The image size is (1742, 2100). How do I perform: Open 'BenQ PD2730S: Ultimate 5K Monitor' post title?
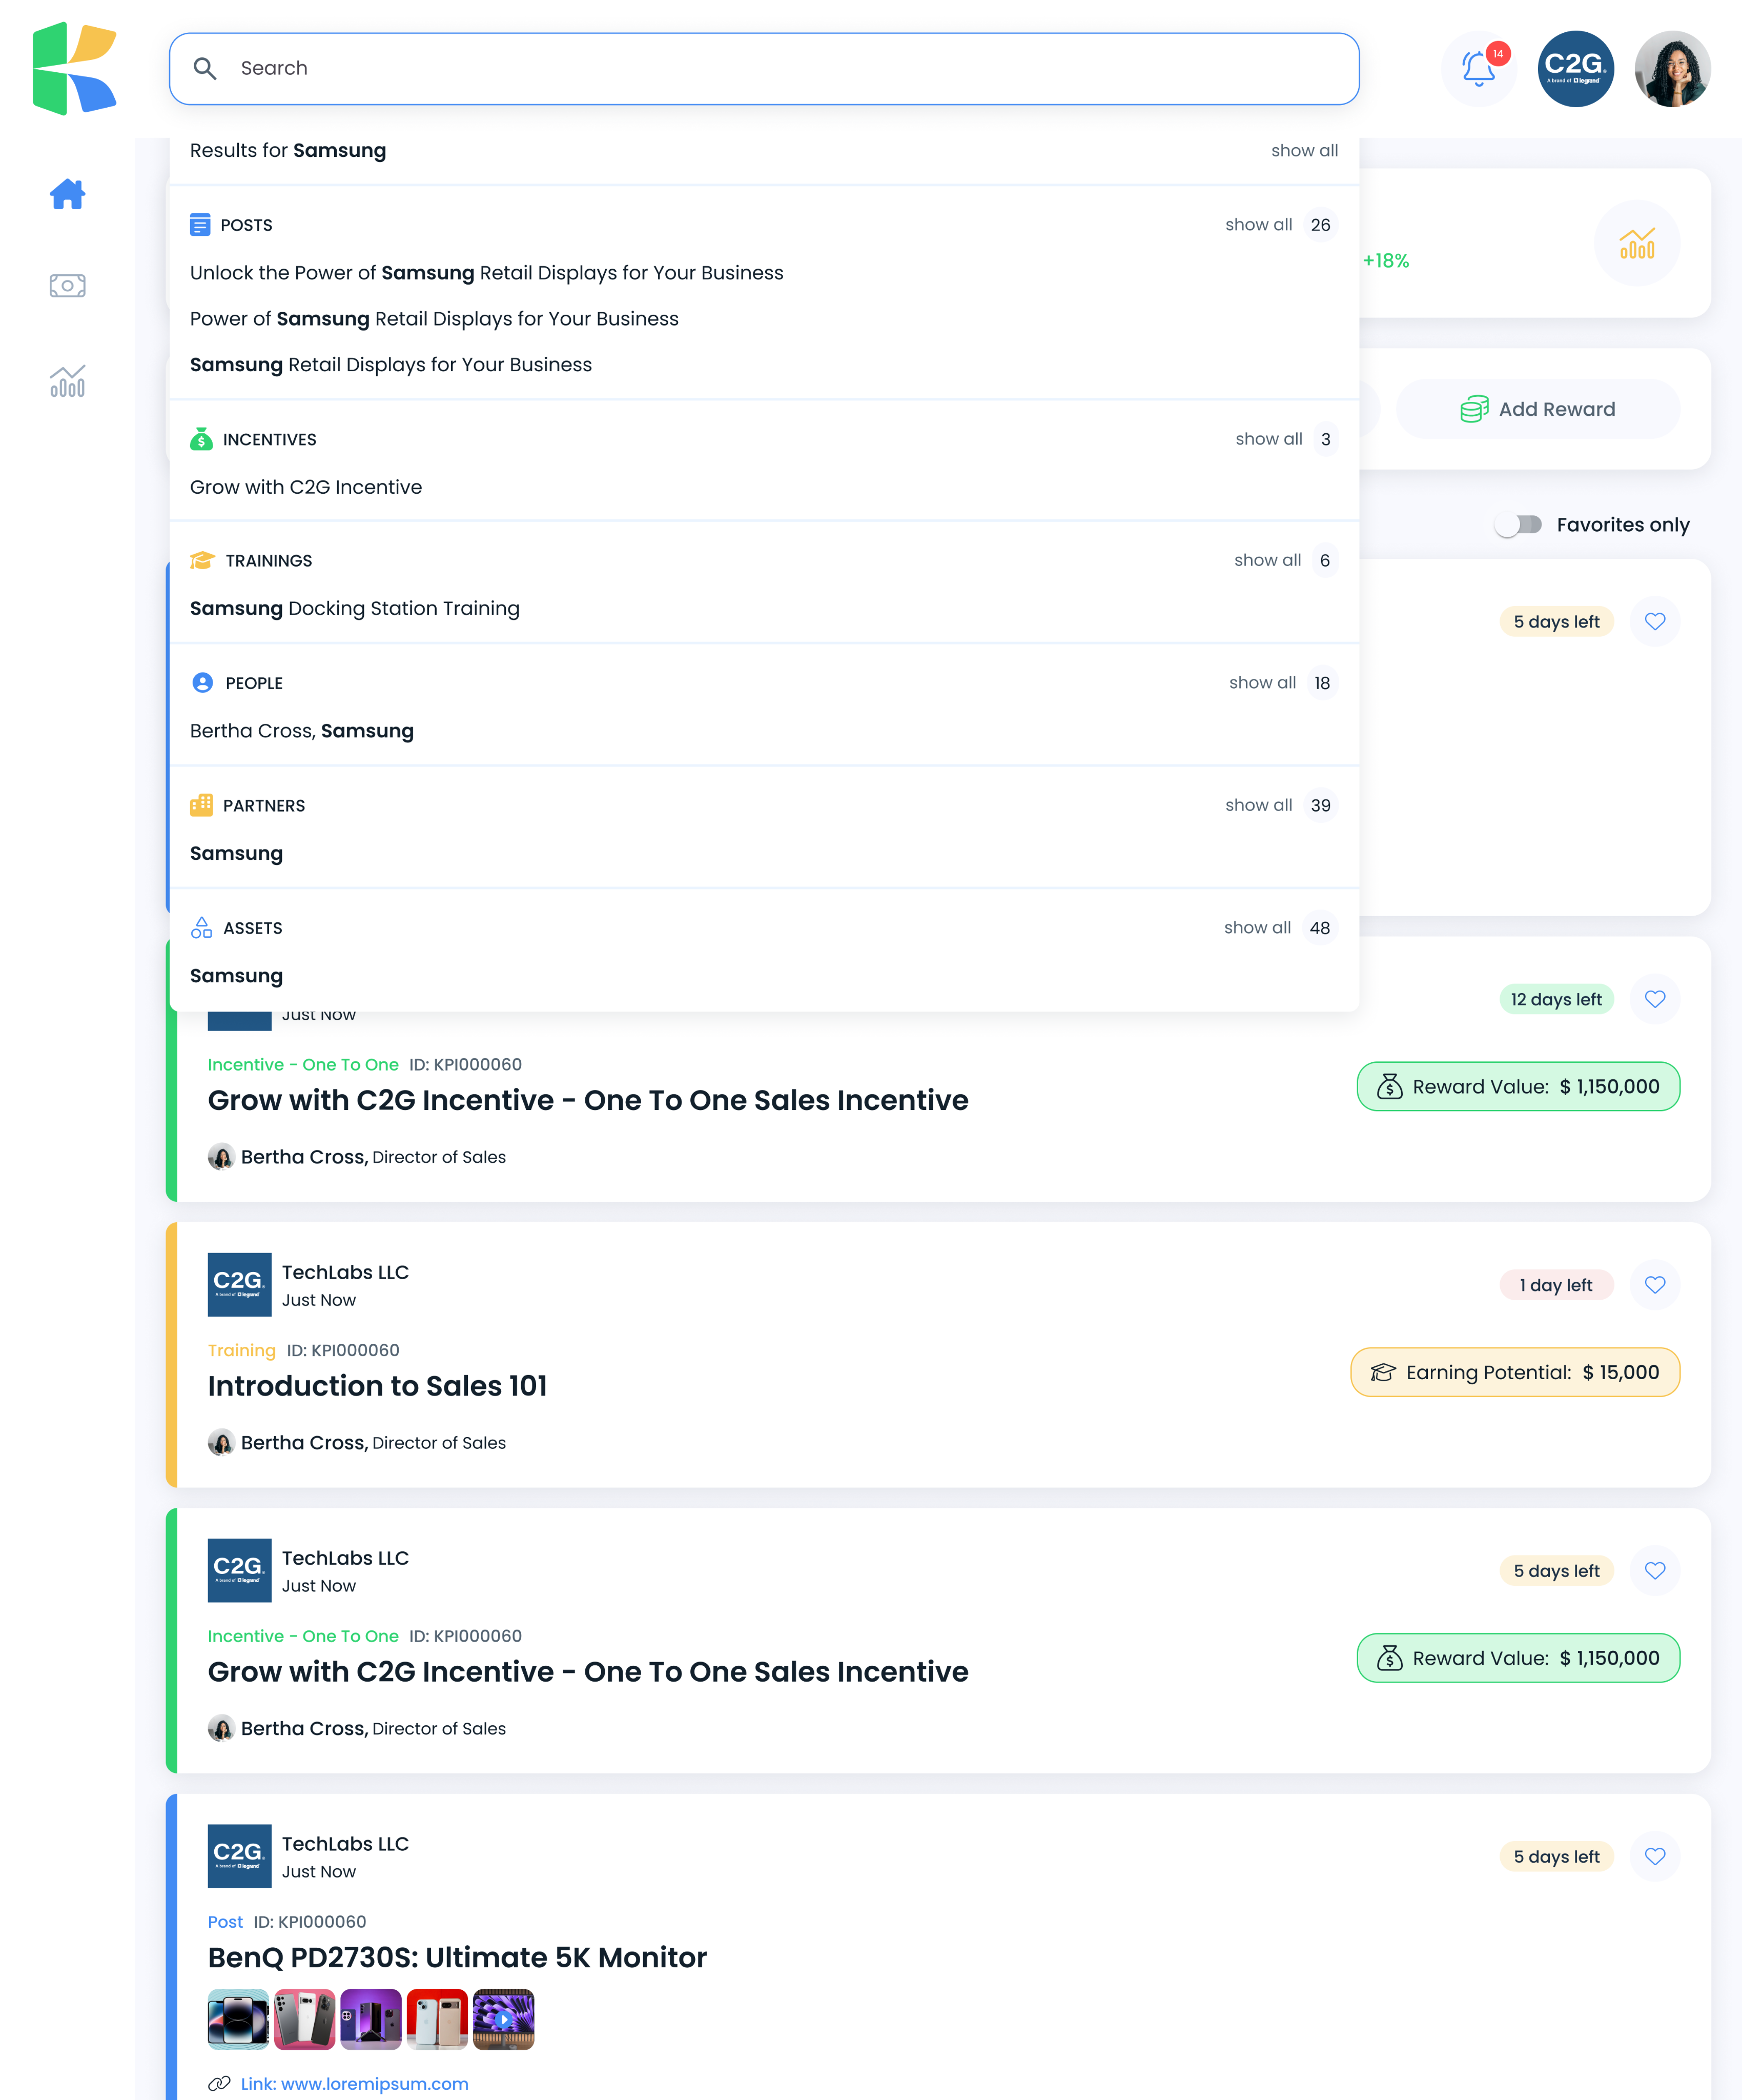(x=457, y=1957)
